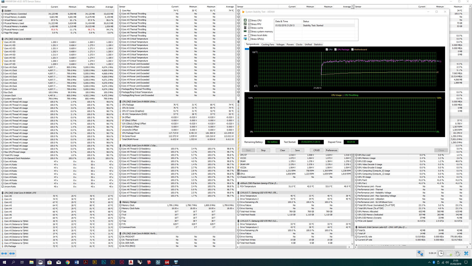Uncheck Stress cache option
The image size is (472, 266).
(250, 28)
